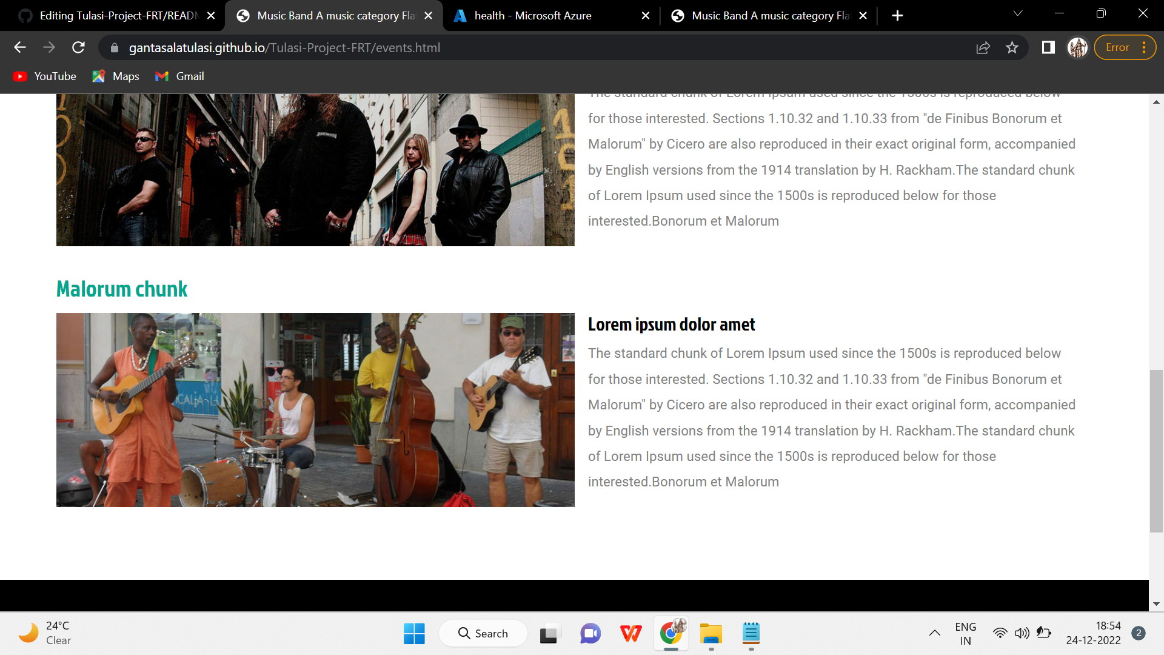The image size is (1164, 655).
Task: Switch to health - Microsoft Azure tab
Action: point(532,16)
